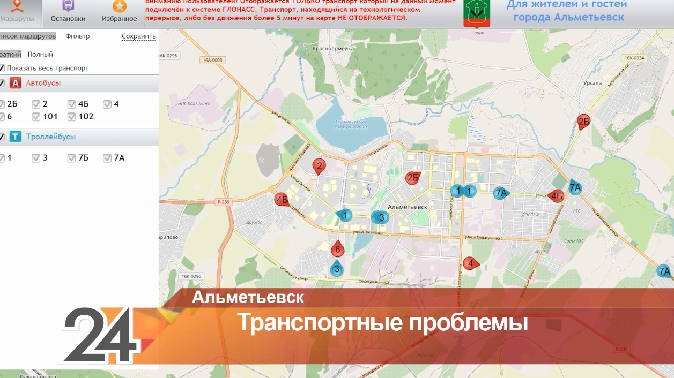Click the Для жителей и гостей header text
This screenshot has height=378, width=674.
568,11
